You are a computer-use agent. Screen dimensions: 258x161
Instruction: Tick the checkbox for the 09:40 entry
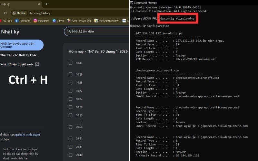(x=70, y=155)
